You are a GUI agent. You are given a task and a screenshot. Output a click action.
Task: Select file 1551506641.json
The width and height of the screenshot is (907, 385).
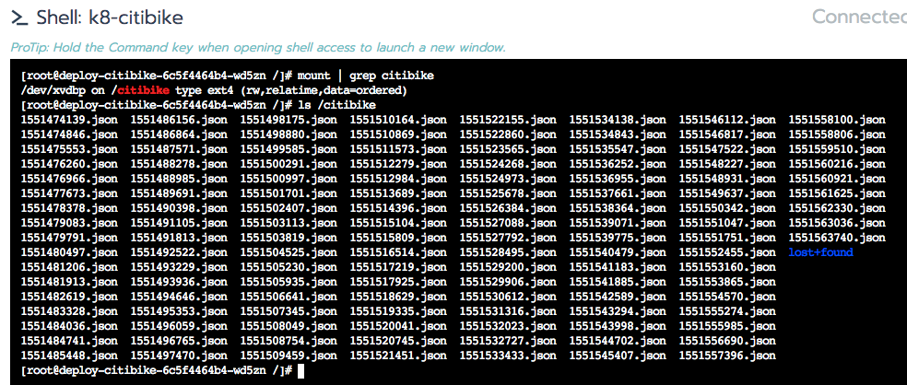[x=289, y=297]
